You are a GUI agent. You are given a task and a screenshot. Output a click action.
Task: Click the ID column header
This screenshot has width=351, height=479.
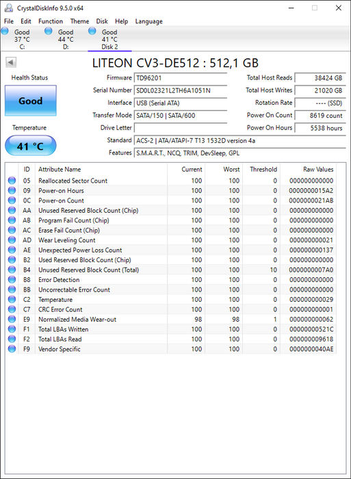27,169
